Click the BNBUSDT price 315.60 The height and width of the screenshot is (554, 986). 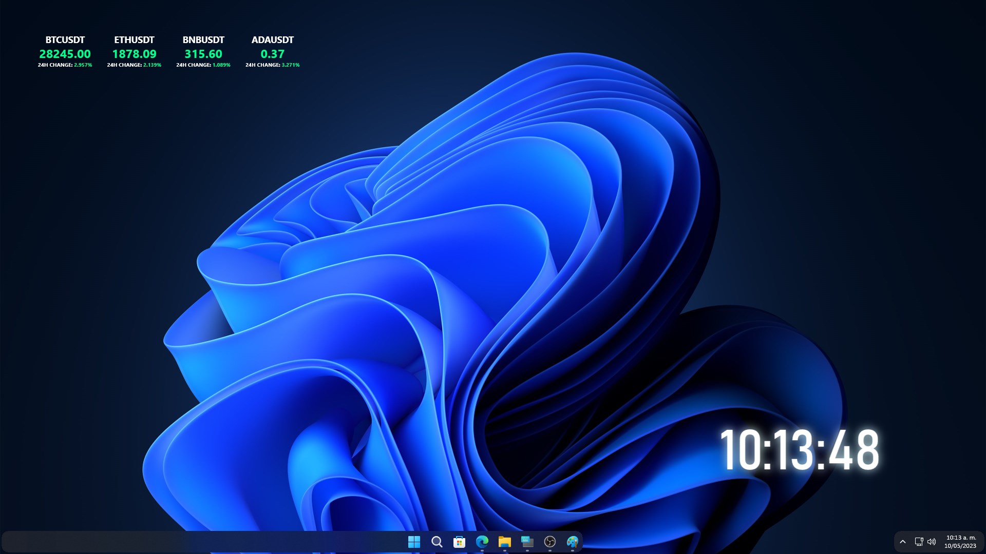(x=203, y=54)
